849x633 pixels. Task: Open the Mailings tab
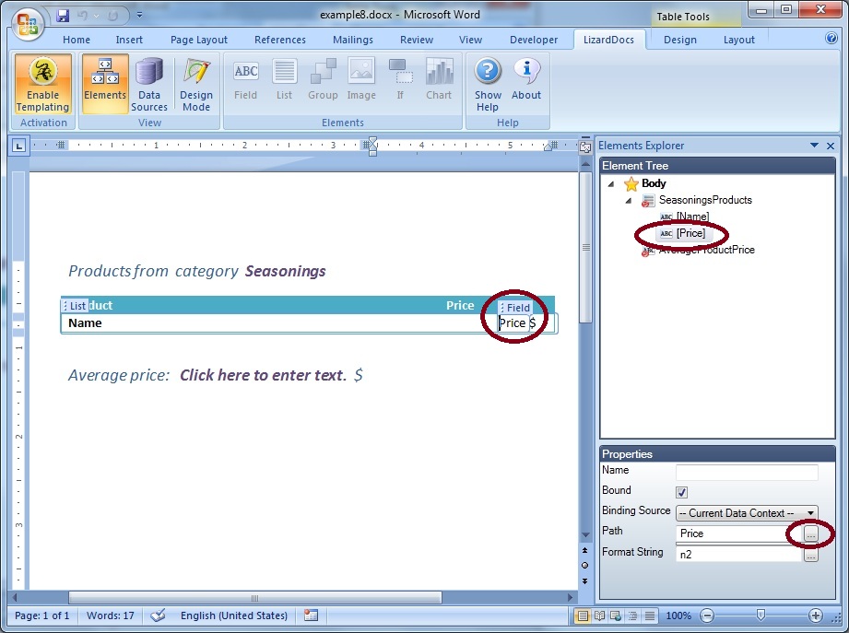(x=352, y=40)
